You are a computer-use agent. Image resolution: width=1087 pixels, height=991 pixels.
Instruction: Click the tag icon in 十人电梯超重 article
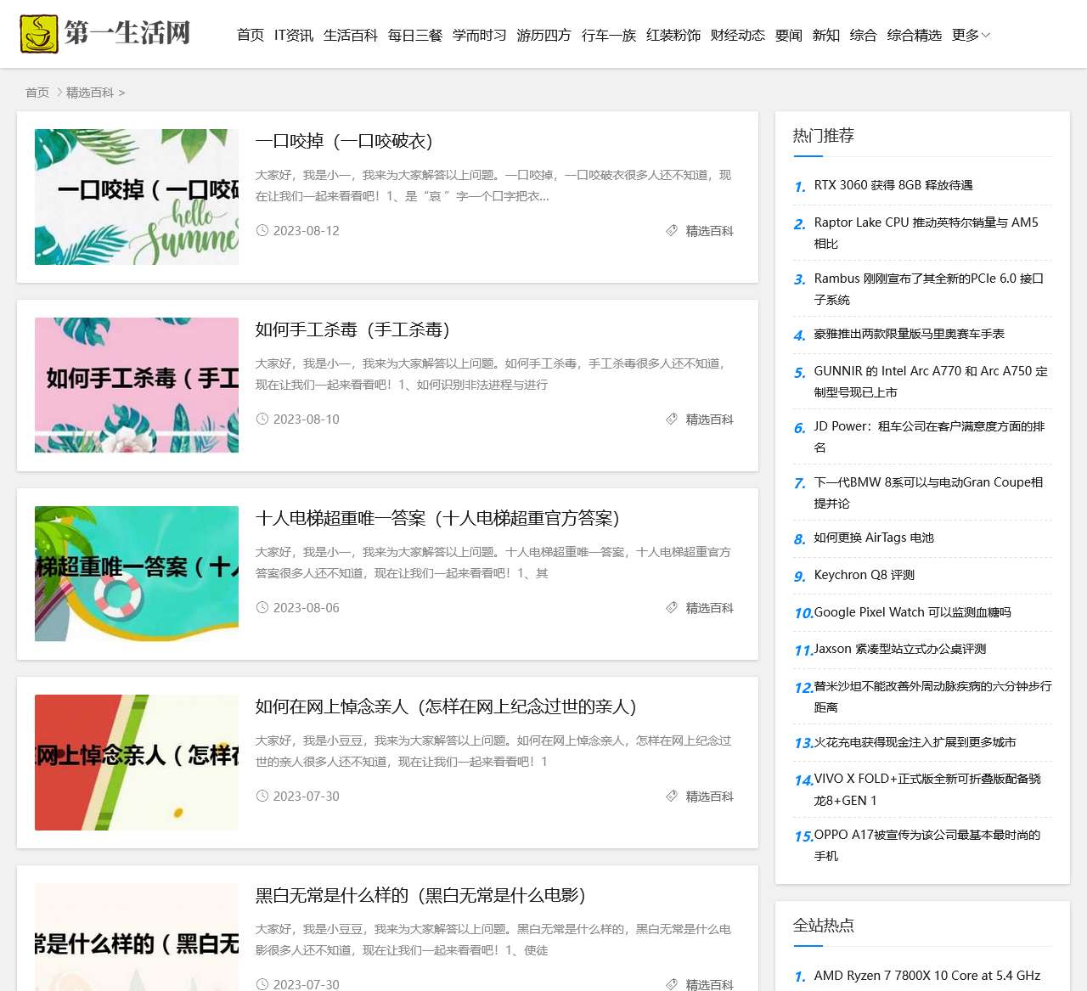click(x=672, y=608)
